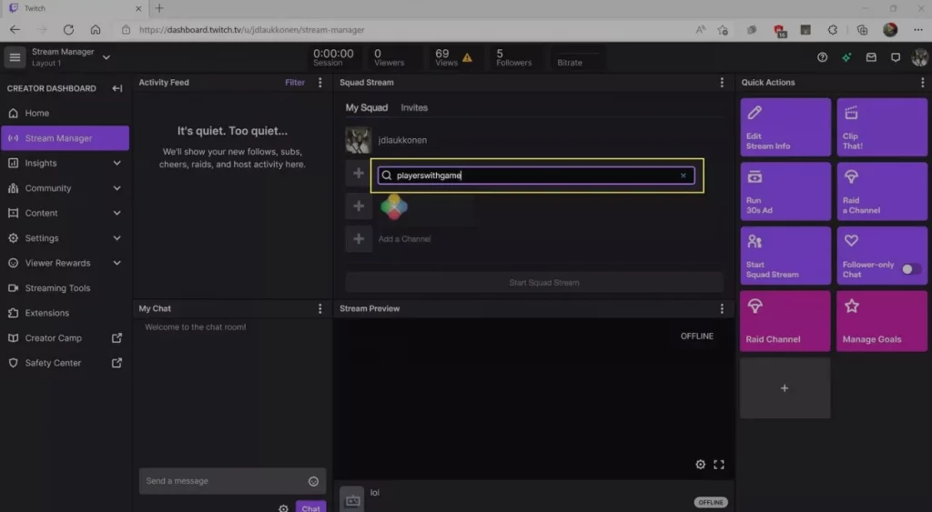The width and height of the screenshot is (932, 512).
Task: Click the Views warning triangle icon
Action: click(x=467, y=57)
